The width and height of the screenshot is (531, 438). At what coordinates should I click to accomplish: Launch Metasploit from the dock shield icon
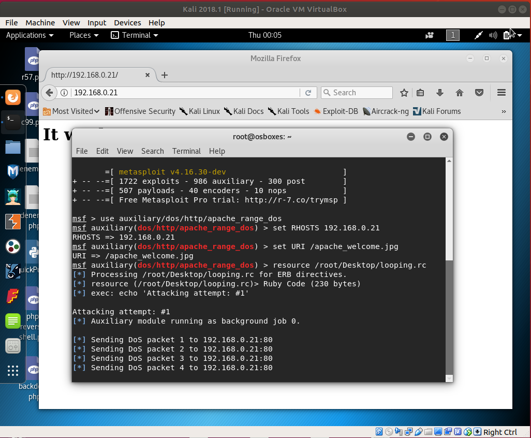(13, 171)
